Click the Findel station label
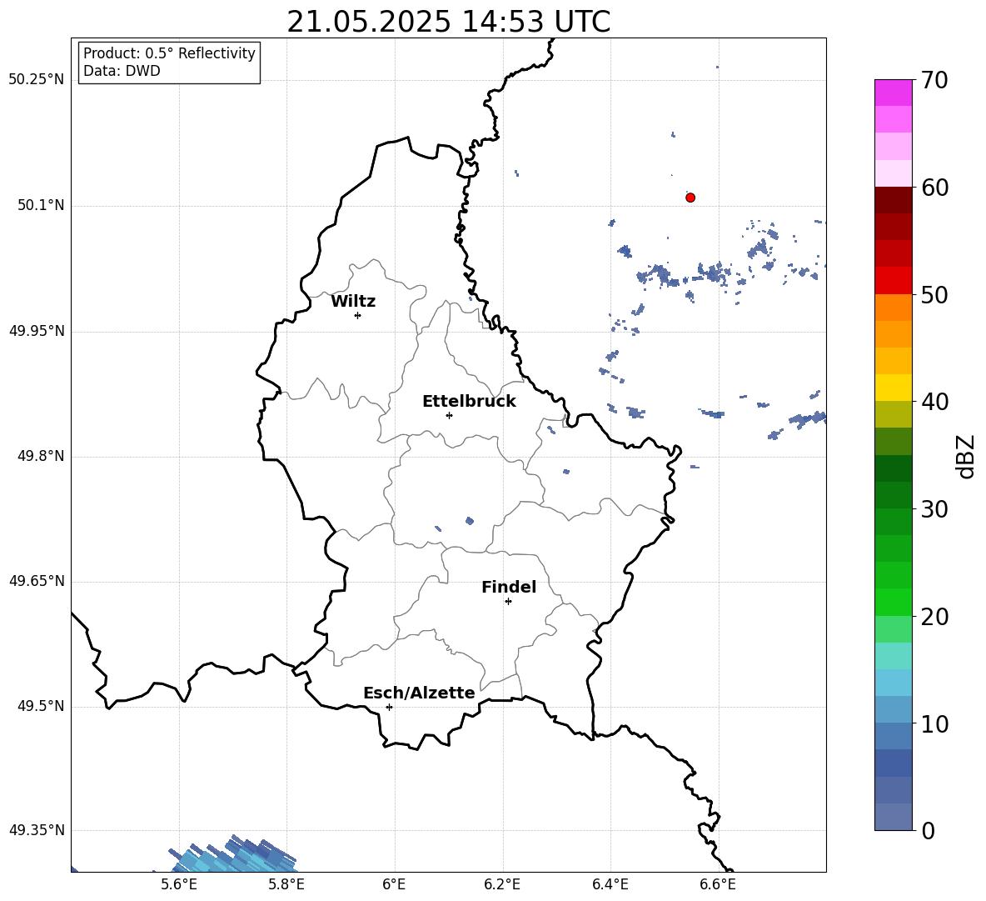This screenshot has height=901, width=986. 509,587
